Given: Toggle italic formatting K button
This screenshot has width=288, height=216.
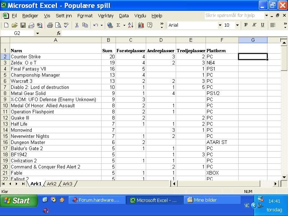Looking at the screenshot, I should point(254,25).
